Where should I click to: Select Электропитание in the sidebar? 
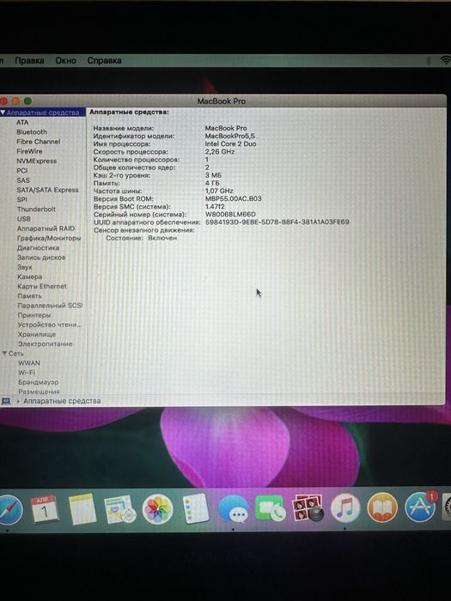click(x=46, y=343)
